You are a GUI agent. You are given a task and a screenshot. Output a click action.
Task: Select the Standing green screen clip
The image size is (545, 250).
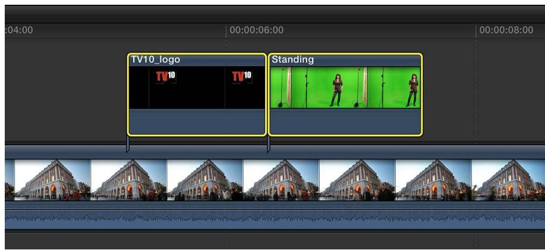point(345,95)
